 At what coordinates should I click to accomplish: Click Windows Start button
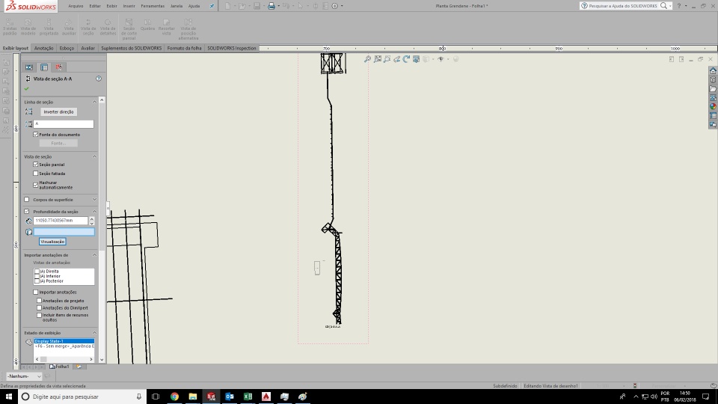point(9,397)
